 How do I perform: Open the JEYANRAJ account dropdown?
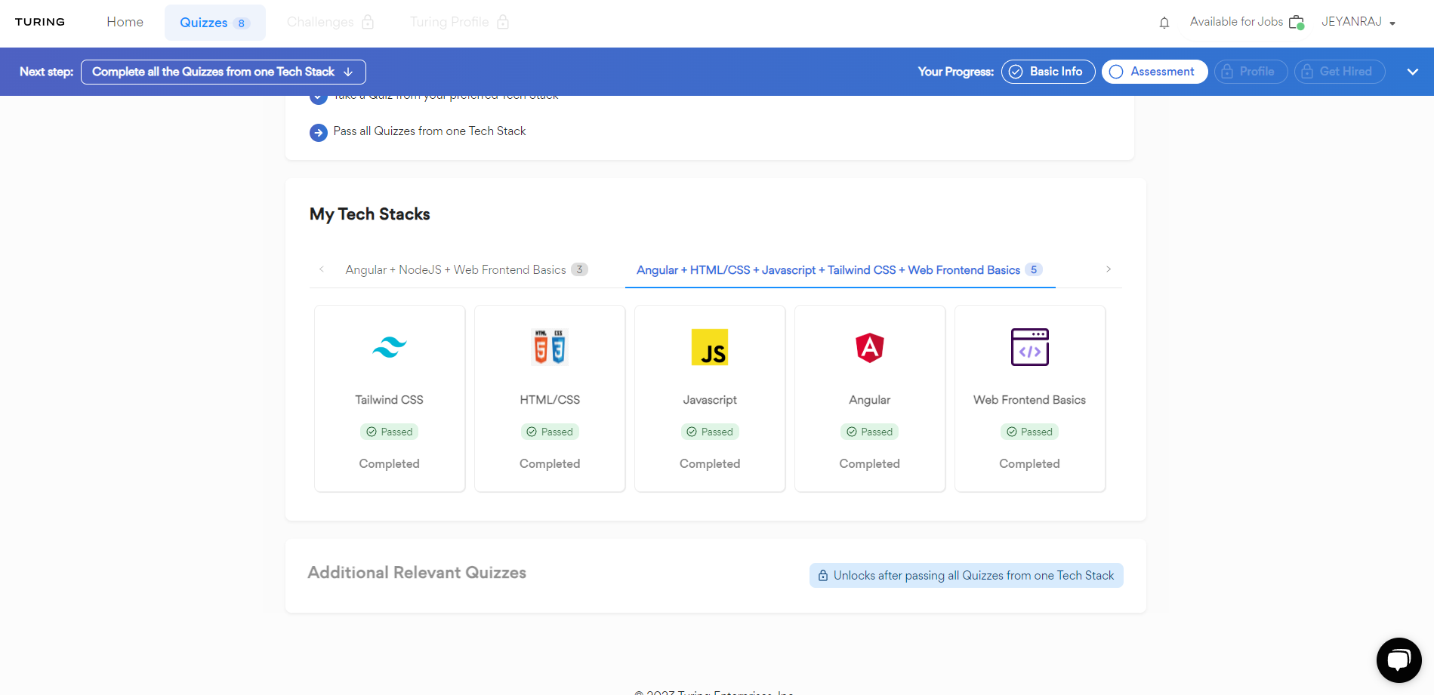1358,22
